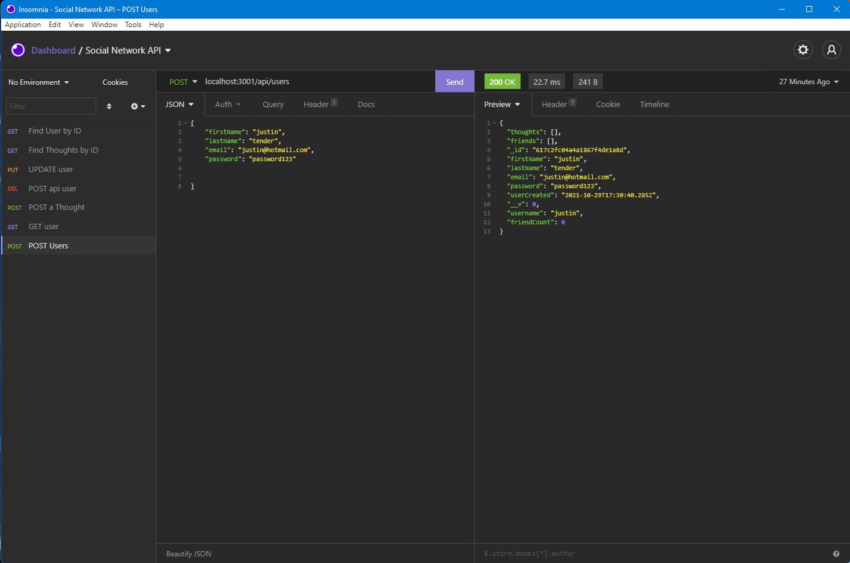The width and height of the screenshot is (850, 563).
Task: Click inside the Filter input field
Action: tap(50, 106)
